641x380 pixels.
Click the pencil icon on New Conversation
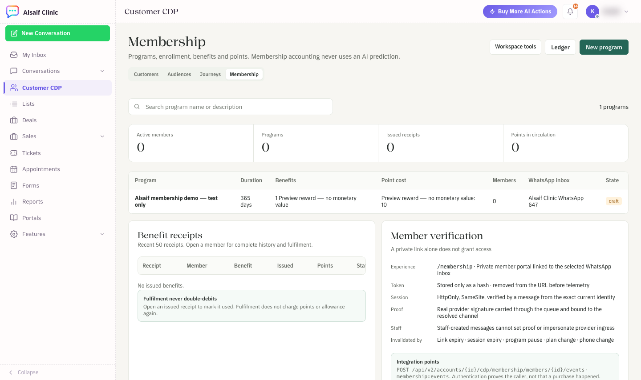tap(14, 33)
